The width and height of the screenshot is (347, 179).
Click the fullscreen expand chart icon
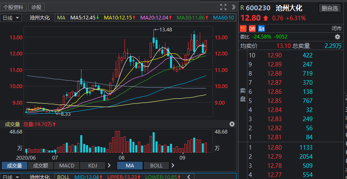point(223,7)
